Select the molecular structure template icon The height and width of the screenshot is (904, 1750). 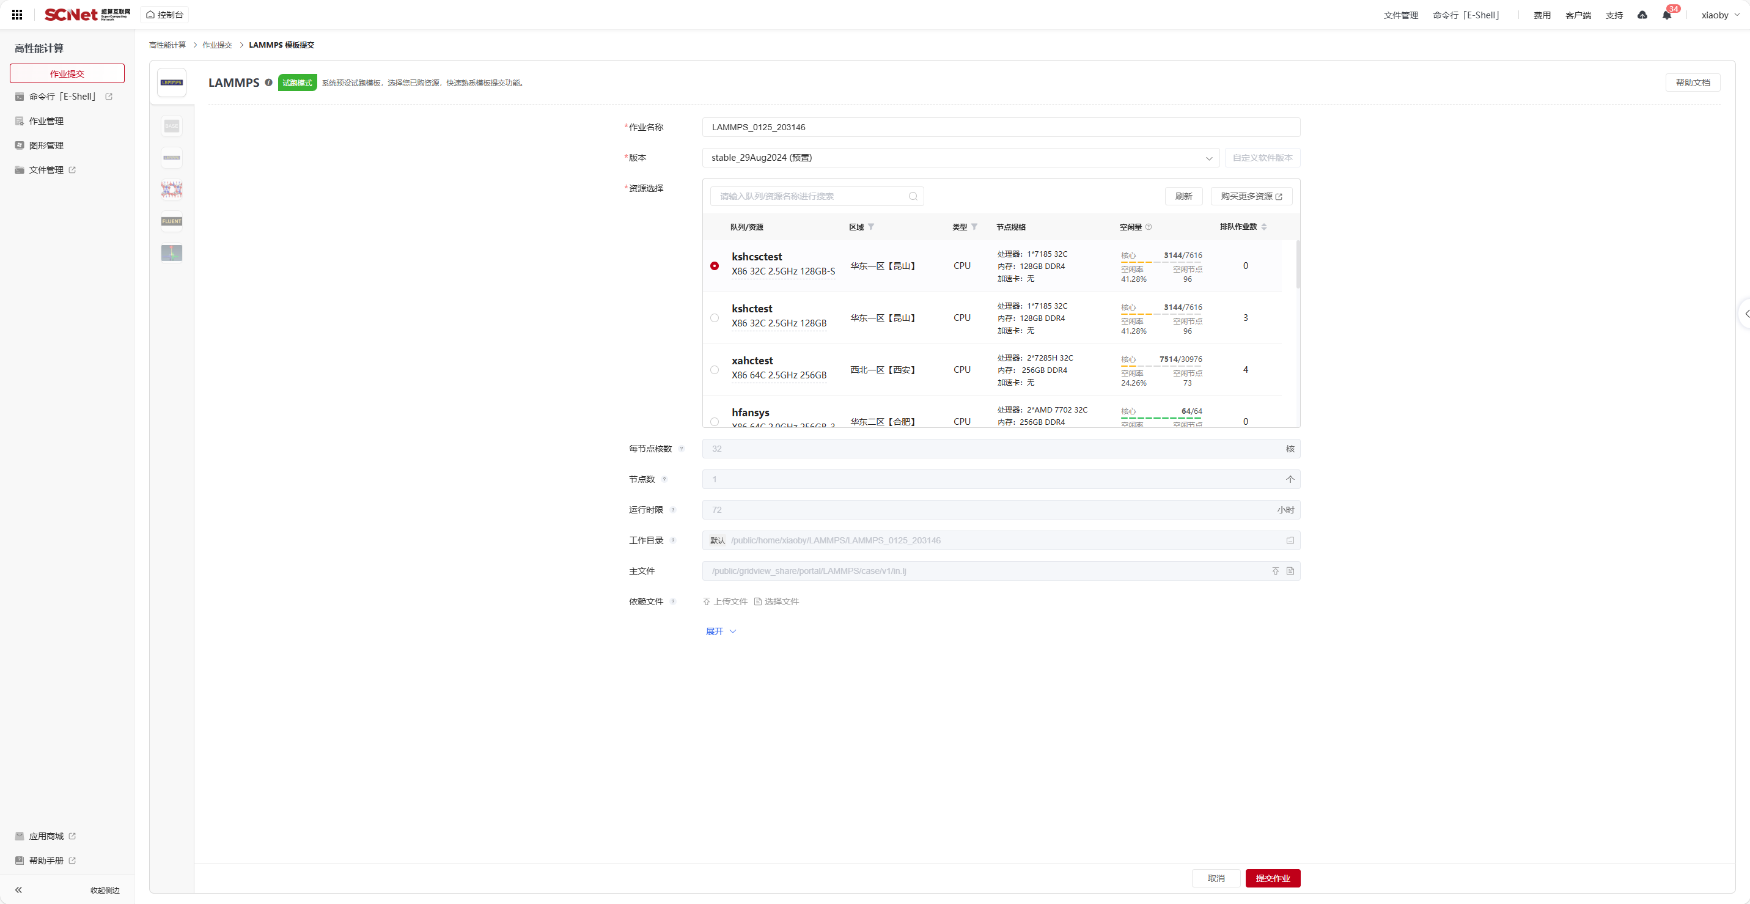(172, 189)
